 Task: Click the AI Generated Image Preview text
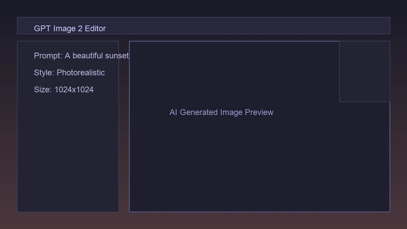point(221,112)
